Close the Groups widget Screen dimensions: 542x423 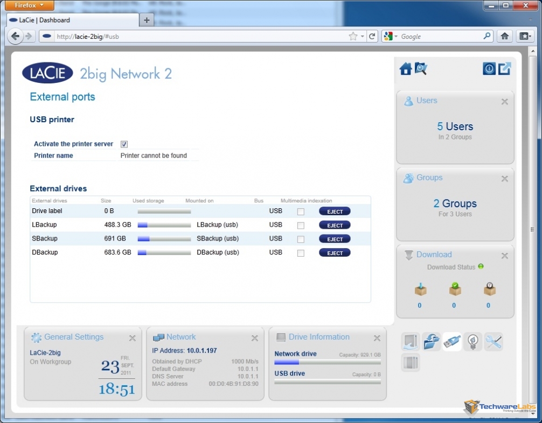click(x=505, y=179)
